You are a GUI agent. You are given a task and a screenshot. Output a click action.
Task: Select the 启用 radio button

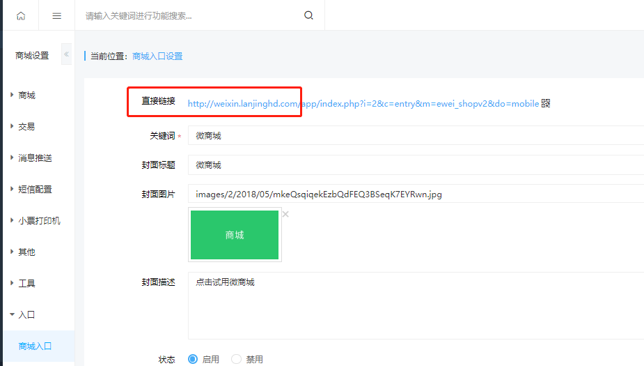pyautogui.click(x=193, y=359)
